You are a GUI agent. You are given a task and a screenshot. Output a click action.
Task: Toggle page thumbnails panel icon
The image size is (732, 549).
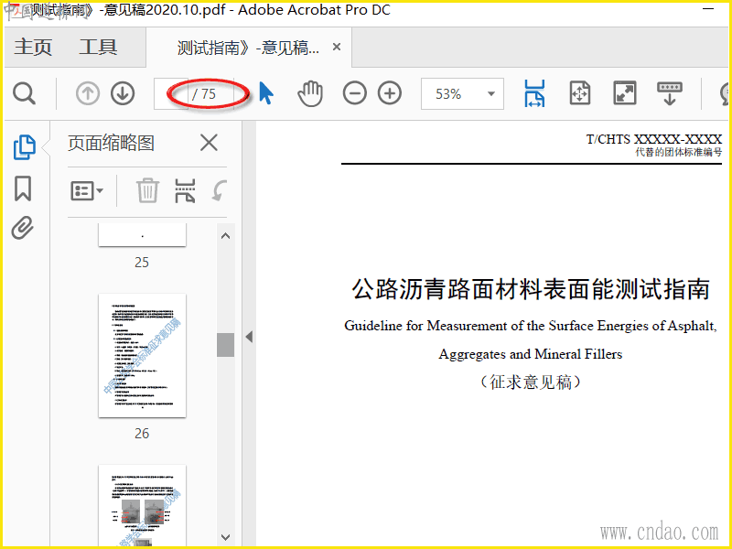point(24,147)
